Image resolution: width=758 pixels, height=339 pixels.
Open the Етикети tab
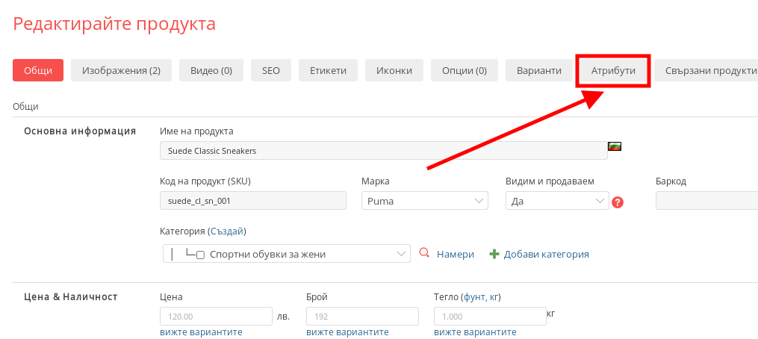click(x=328, y=70)
